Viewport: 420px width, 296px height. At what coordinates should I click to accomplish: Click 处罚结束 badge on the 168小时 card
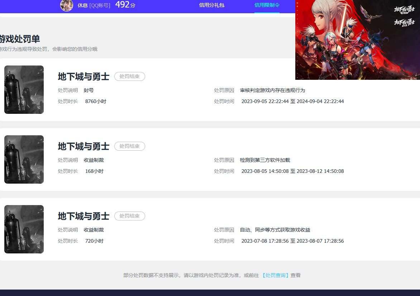(x=130, y=146)
